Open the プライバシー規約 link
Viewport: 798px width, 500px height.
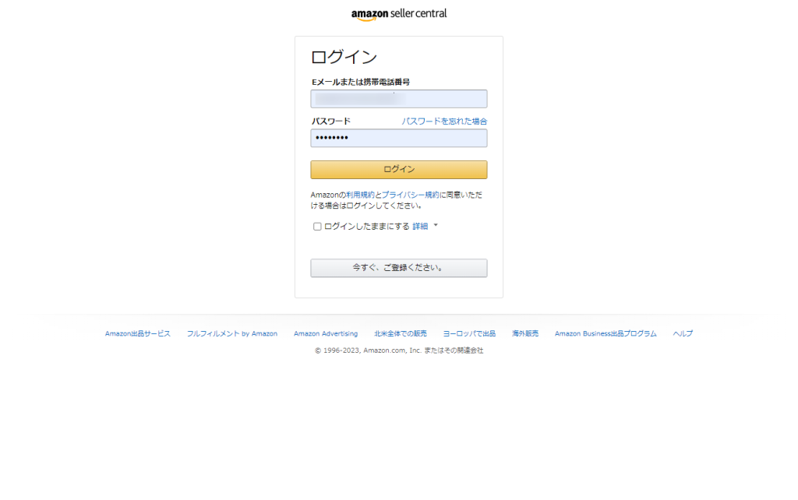coord(410,195)
